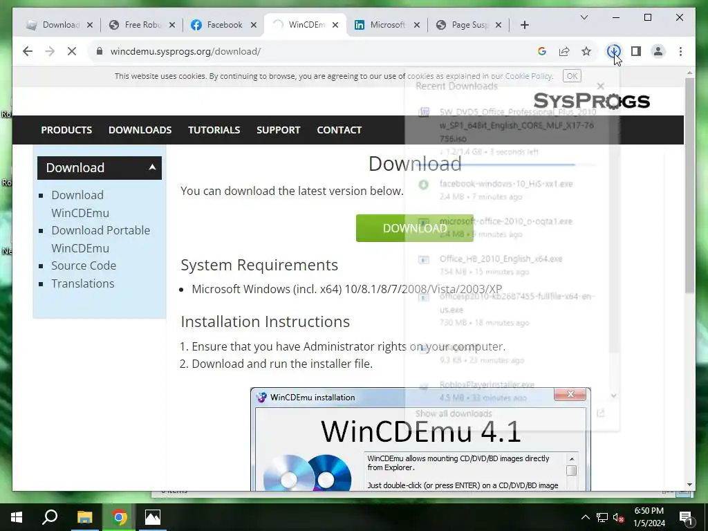Open the tab search chevron
Screen dimensions: 708x531
(x=584, y=17)
